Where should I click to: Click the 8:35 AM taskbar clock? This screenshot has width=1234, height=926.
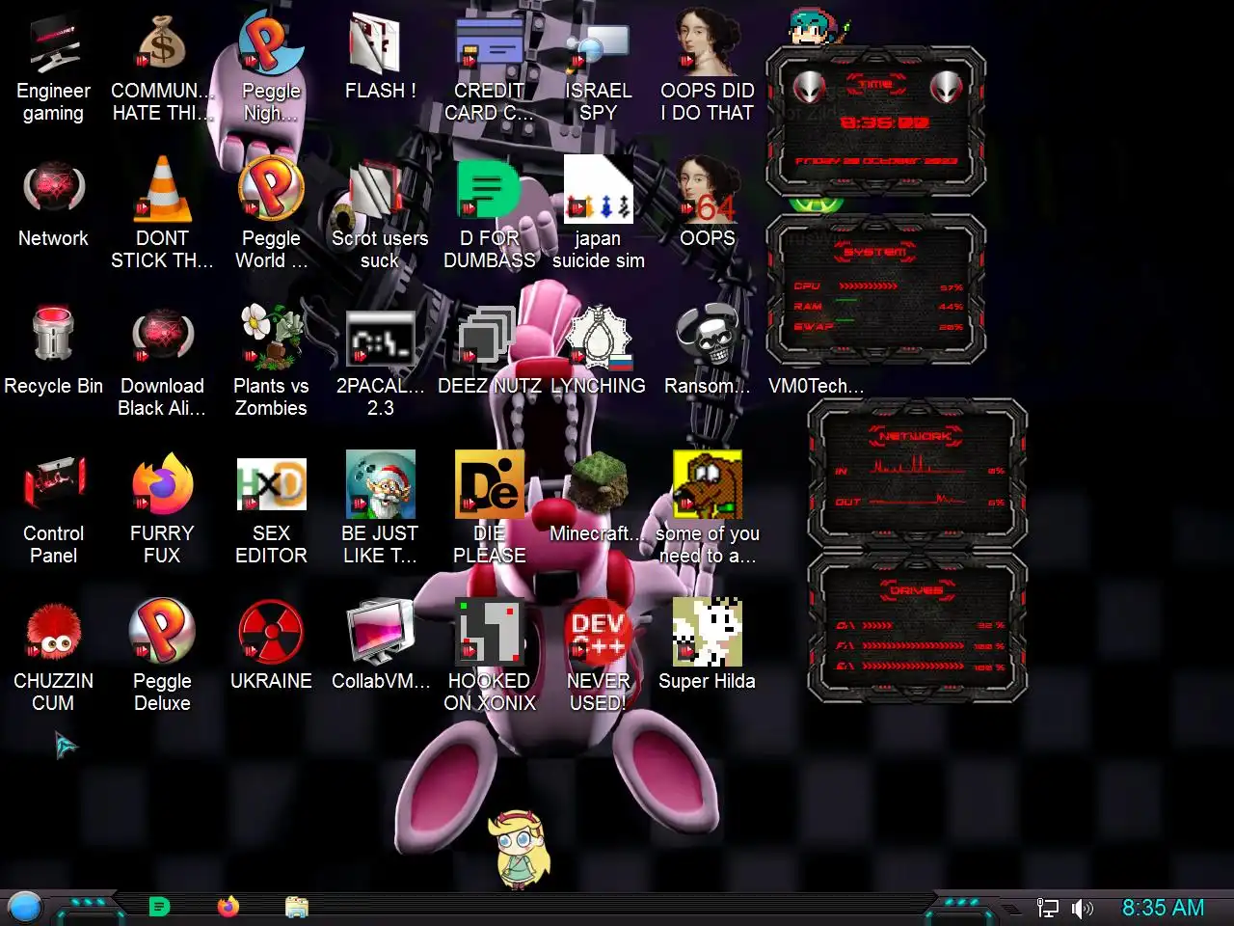click(1163, 908)
